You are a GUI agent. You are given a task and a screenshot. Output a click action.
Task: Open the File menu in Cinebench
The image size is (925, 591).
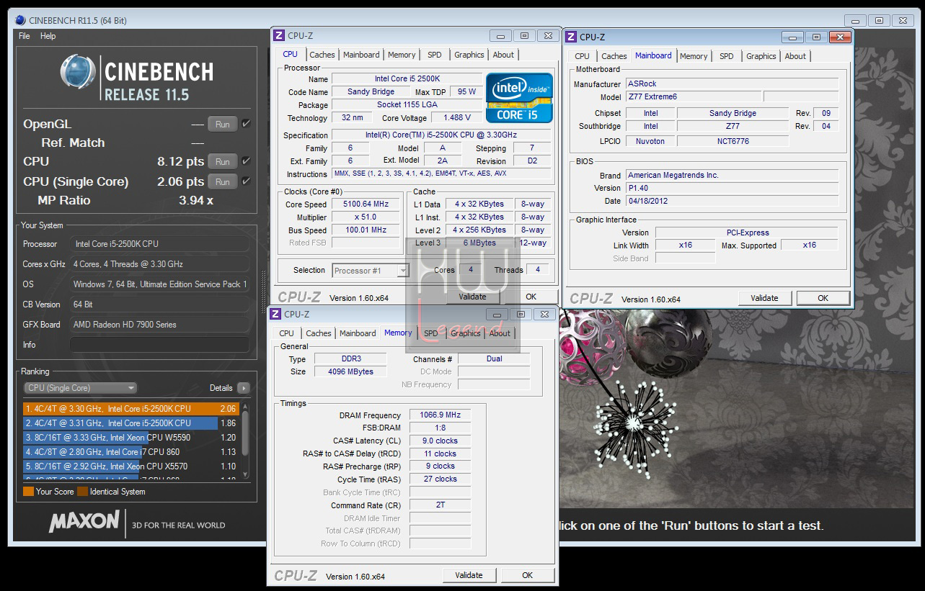pyautogui.click(x=25, y=36)
